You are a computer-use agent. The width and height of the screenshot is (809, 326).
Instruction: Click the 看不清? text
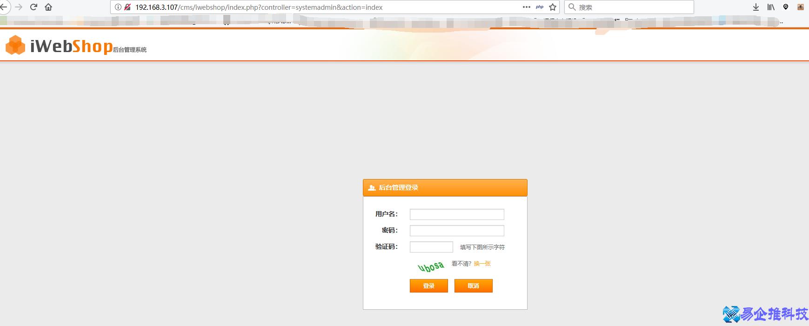pyautogui.click(x=461, y=264)
